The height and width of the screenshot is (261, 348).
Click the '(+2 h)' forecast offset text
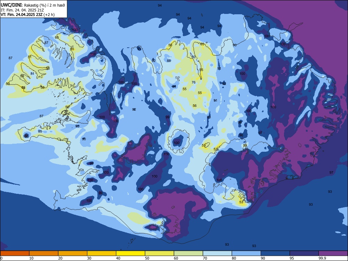click(x=49, y=15)
